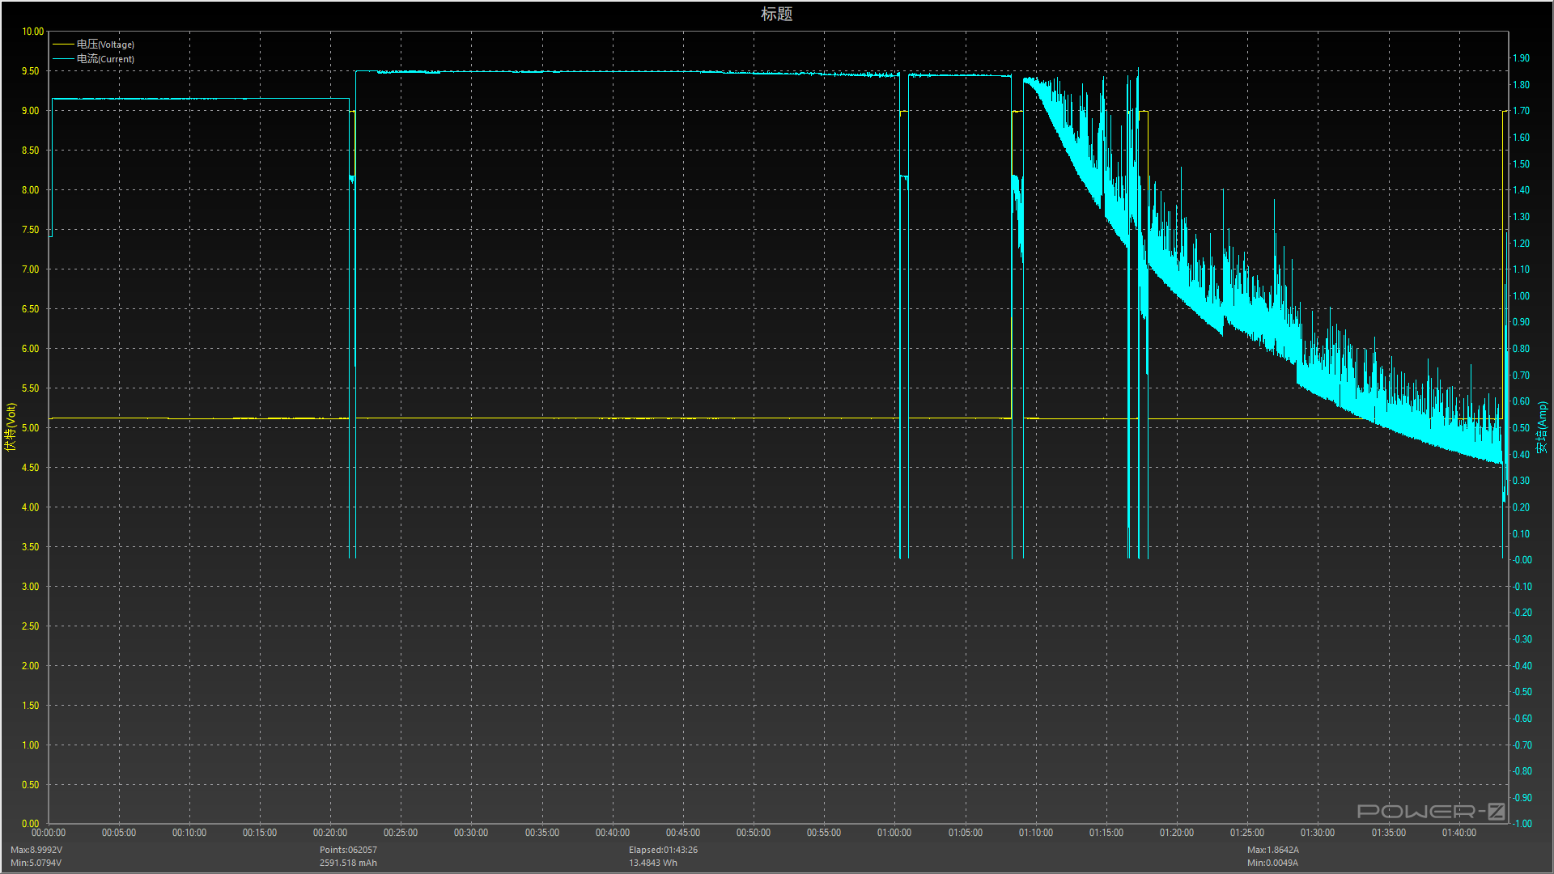Viewport: 1554px width, 874px height.
Task: Click the Max:1.8642A current readout
Action: pyautogui.click(x=1272, y=850)
